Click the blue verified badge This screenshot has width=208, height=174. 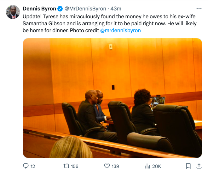click(x=59, y=9)
